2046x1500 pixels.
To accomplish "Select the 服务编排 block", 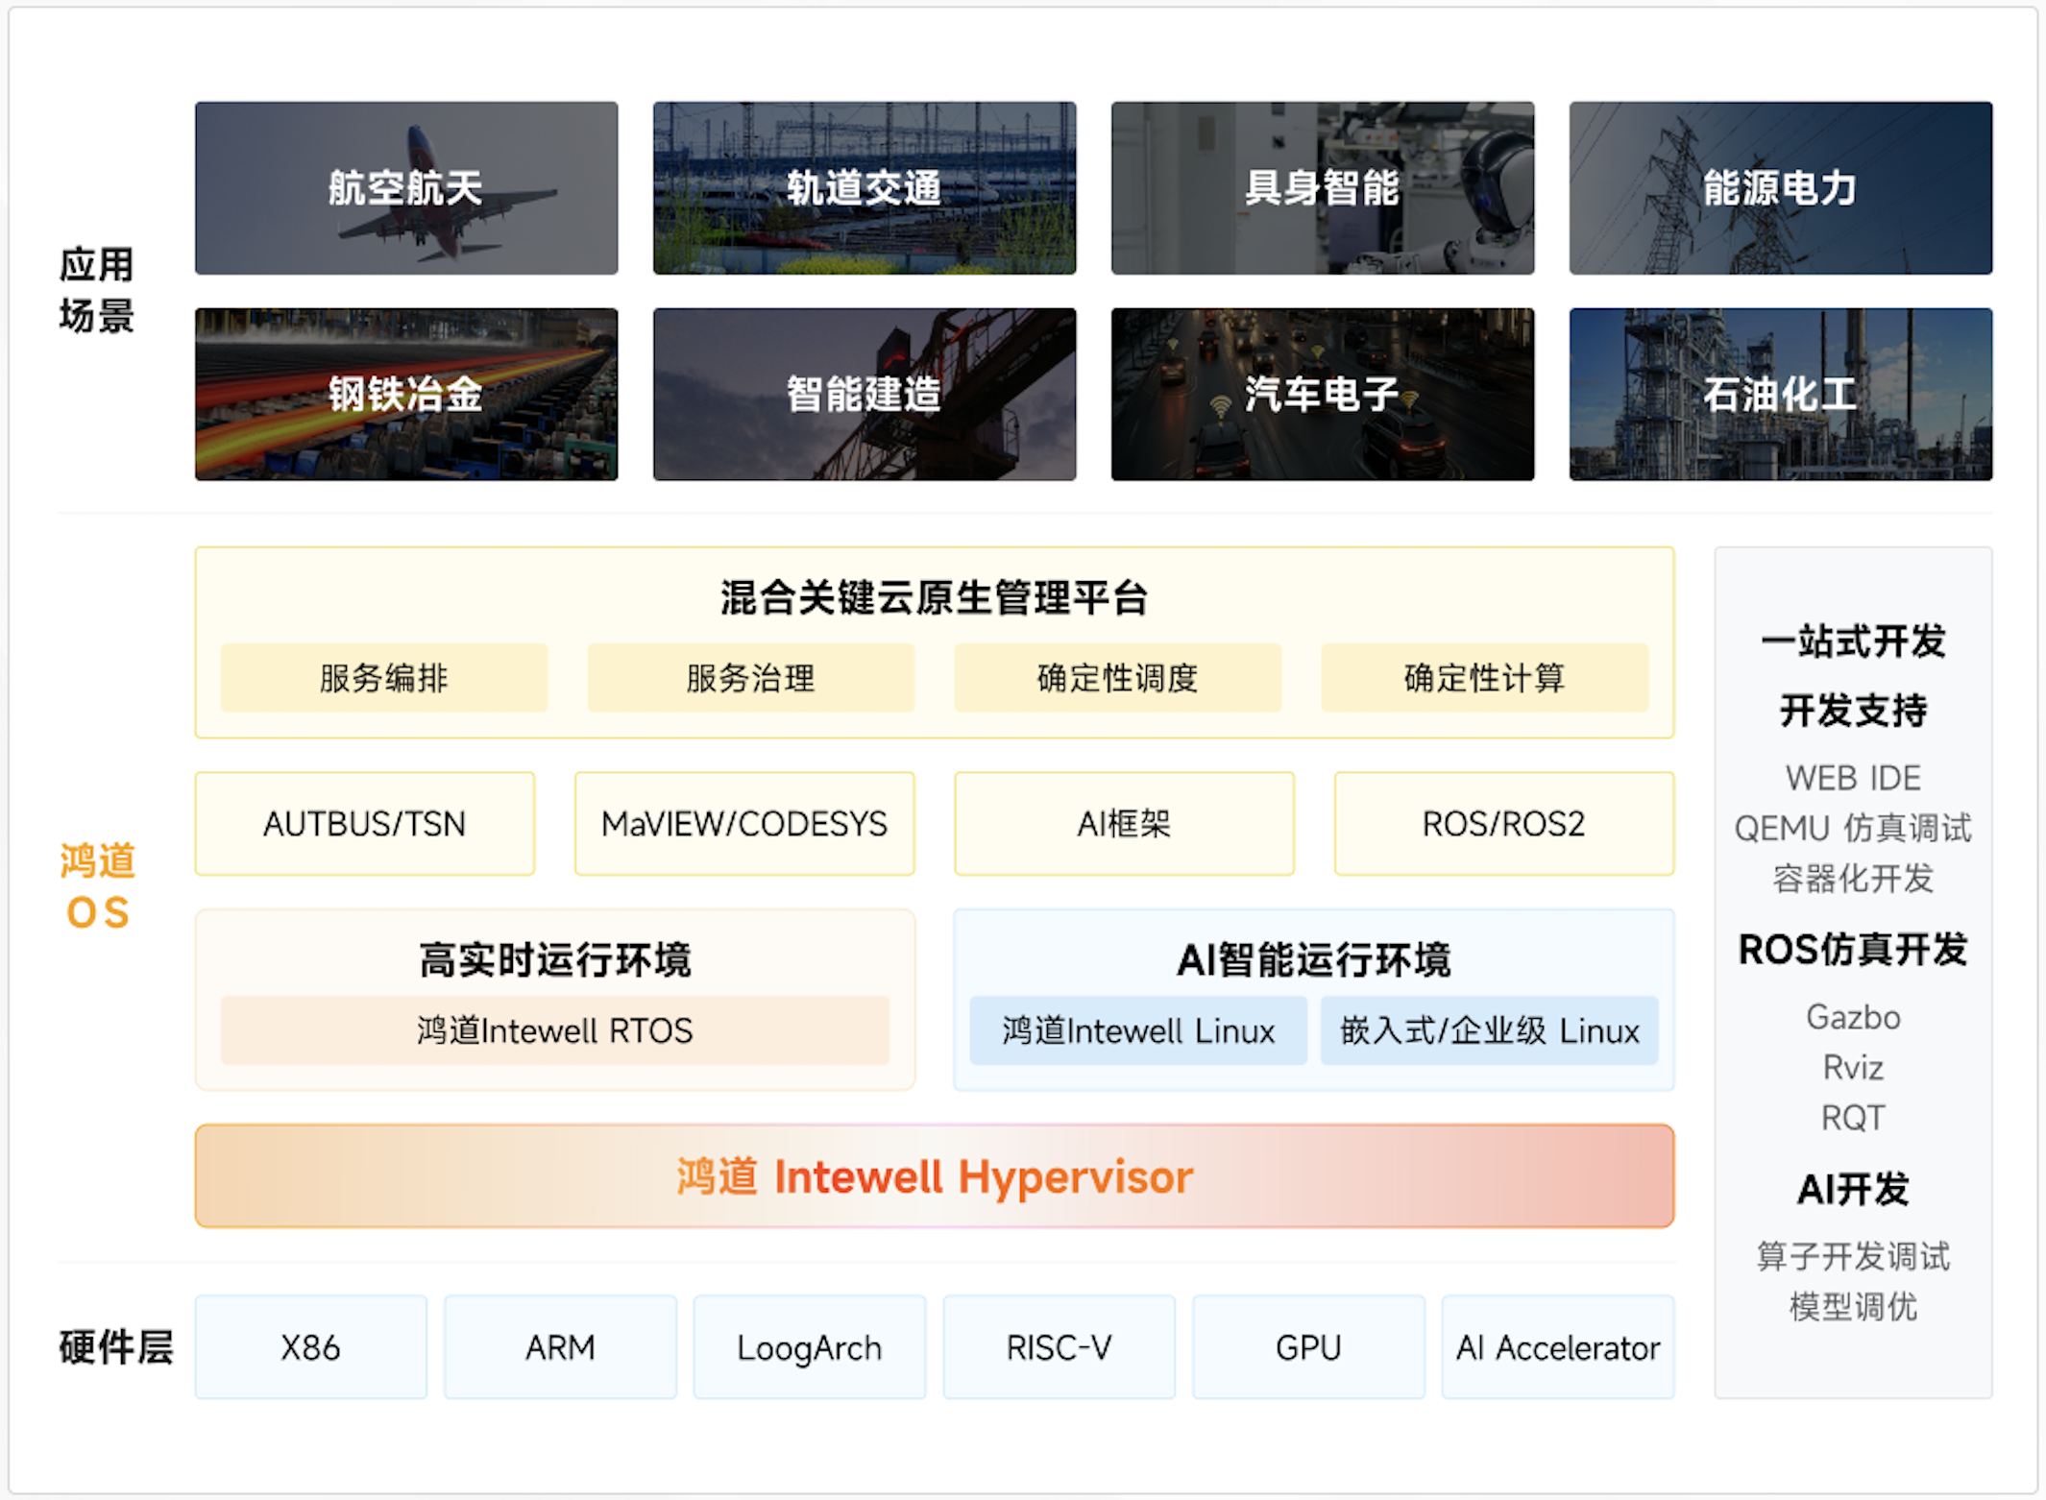I will point(384,678).
